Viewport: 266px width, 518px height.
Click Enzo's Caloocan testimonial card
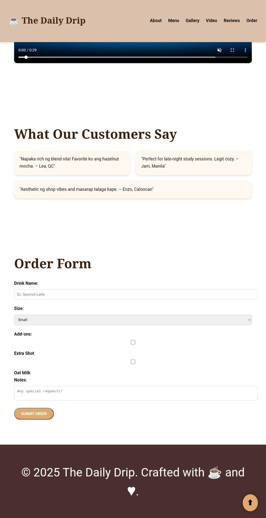click(x=133, y=190)
